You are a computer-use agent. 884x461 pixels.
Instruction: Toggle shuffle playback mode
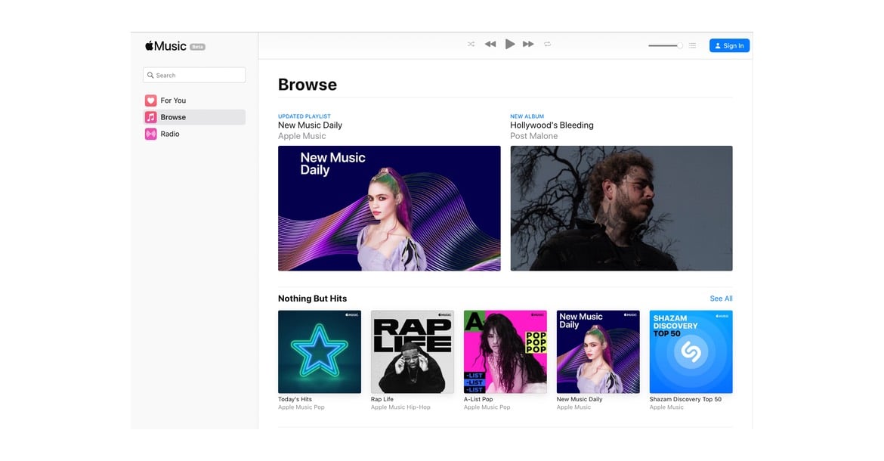[x=471, y=45]
